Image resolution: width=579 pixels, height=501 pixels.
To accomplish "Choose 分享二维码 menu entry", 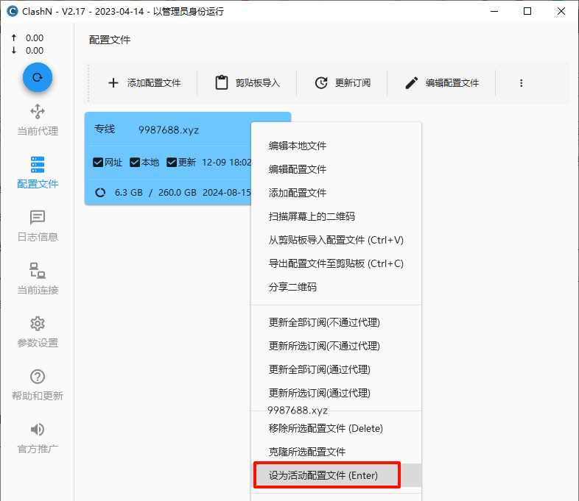I will [336, 287].
